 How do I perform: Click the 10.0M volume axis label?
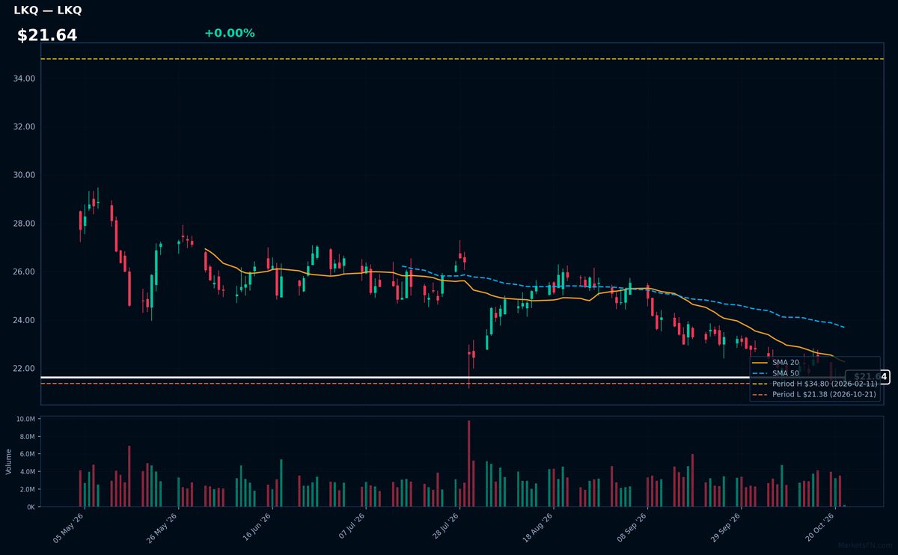point(26,419)
